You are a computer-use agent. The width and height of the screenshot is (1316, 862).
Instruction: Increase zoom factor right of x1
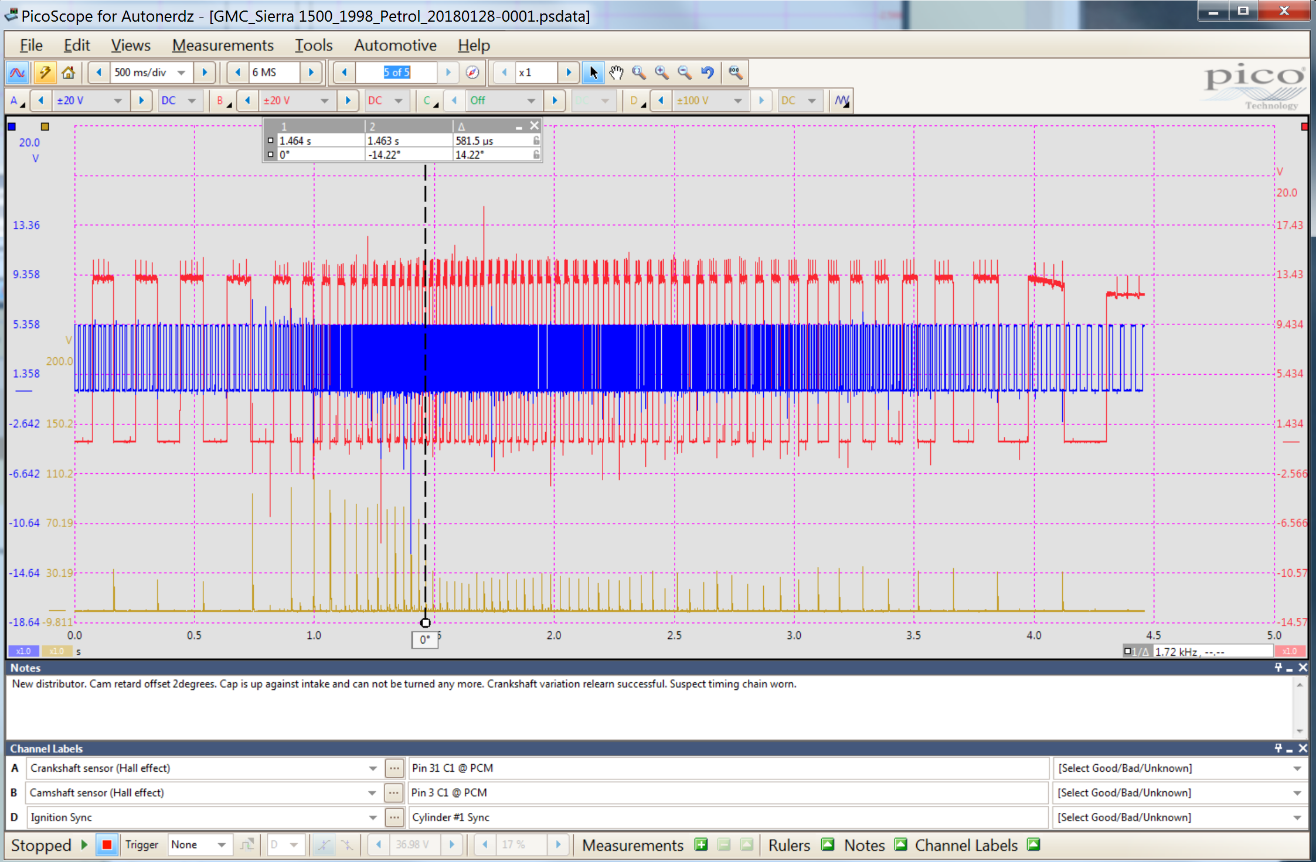(x=568, y=73)
